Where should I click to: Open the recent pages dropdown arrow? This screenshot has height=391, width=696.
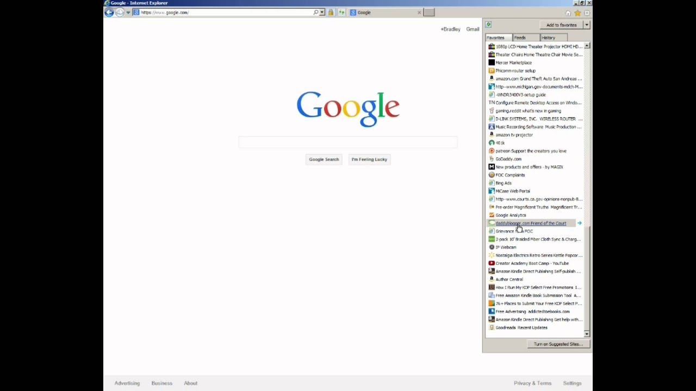(128, 12)
